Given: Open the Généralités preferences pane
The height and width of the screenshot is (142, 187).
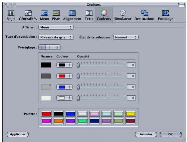Looking at the screenshot, I should click(28, 15).
